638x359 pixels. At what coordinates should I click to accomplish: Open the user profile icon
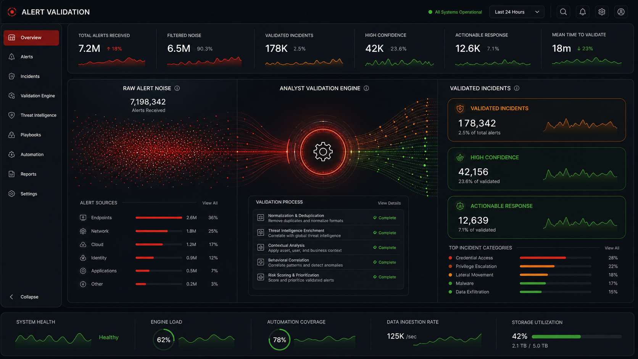point(621,12)
